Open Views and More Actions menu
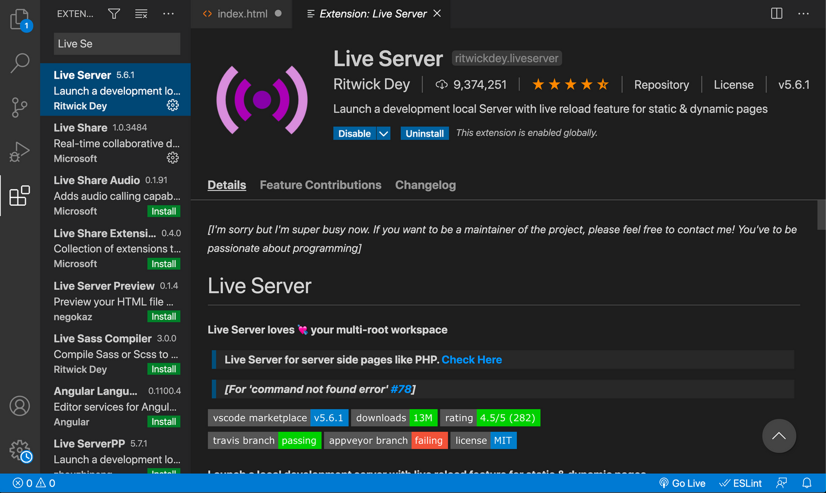Screen dimensions: 826x493 (x=168, y=14)
